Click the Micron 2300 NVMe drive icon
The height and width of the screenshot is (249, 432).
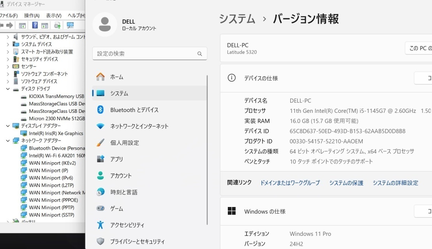[x=24, y=119]
